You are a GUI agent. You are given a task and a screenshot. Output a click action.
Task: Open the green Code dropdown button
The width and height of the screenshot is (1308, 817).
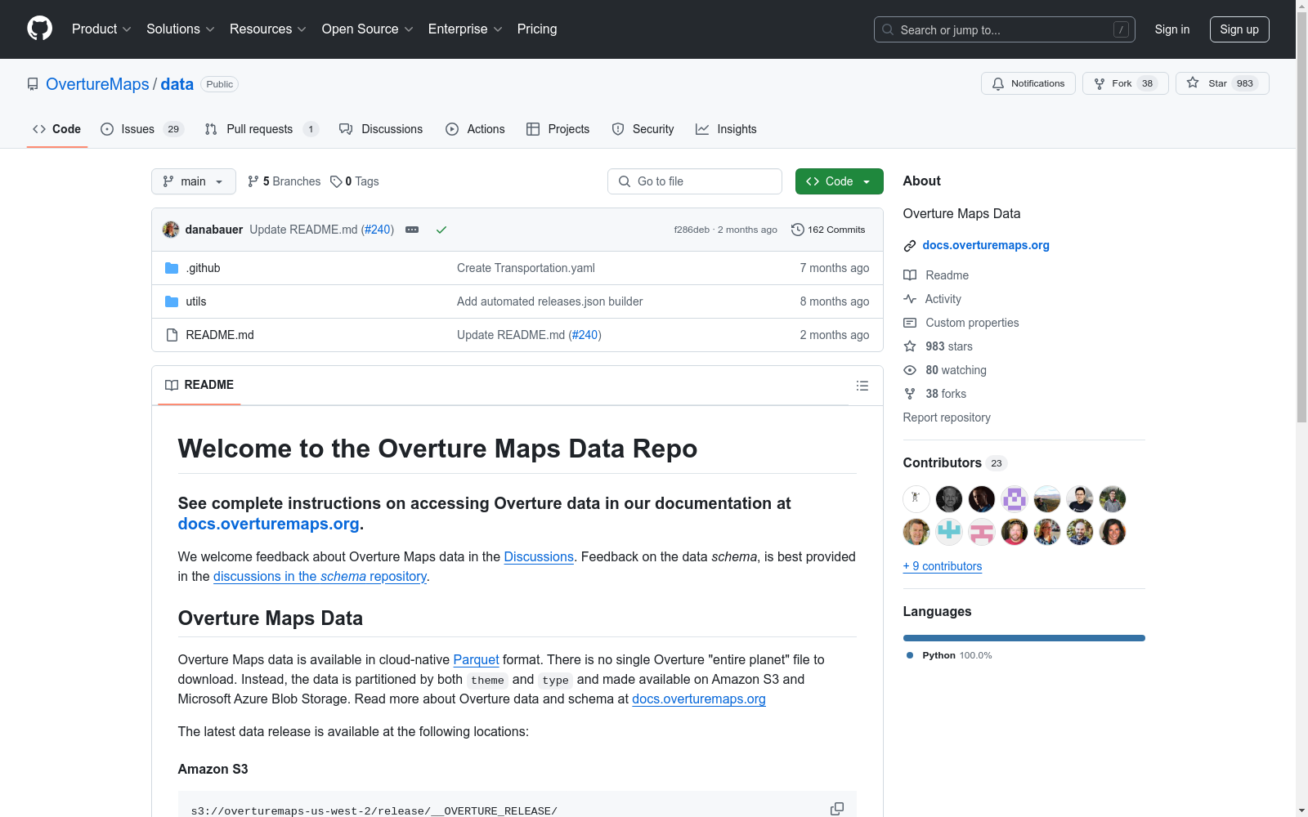[840, 181]
